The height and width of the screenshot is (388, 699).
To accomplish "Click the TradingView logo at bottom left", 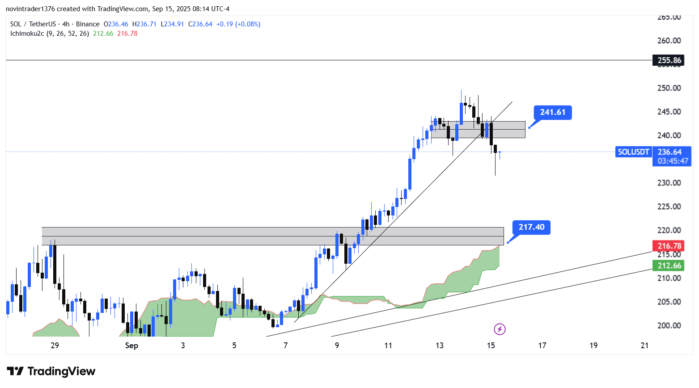I will [51, 371].
